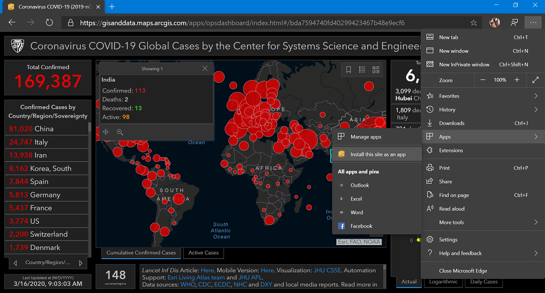This screenshot has width=545, height=293.
Task: Select 81,020 China row in list
Action: [x=46, y=129]
